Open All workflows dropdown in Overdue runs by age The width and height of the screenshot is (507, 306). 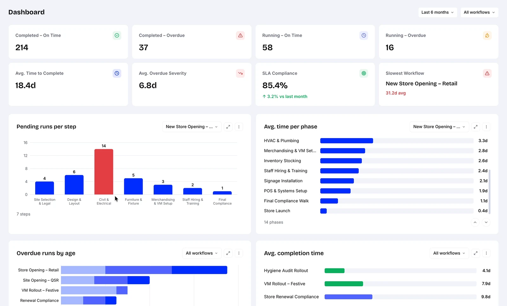pos(202,253)
